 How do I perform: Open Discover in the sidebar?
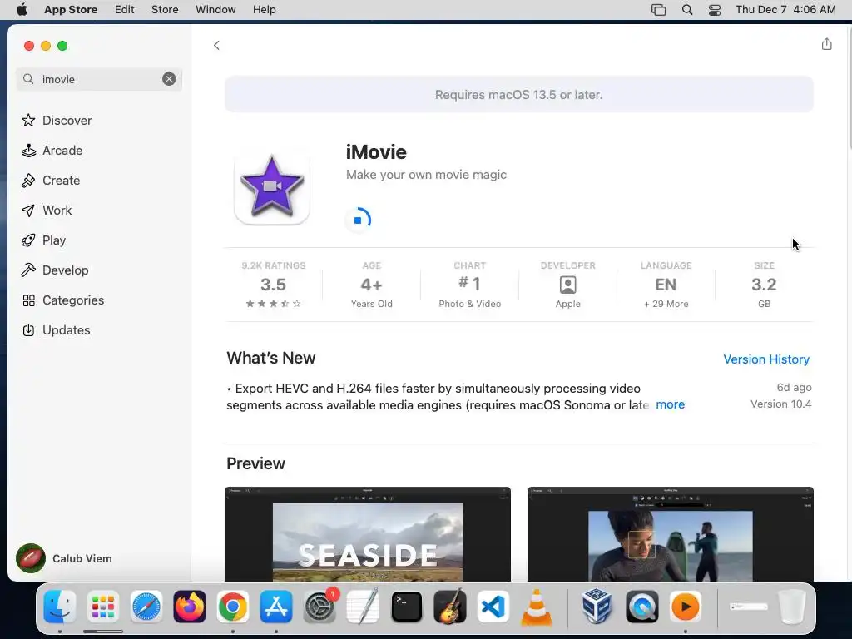point(57,120)
